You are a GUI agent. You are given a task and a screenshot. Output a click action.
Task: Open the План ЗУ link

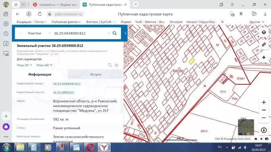tap(24, 65)
